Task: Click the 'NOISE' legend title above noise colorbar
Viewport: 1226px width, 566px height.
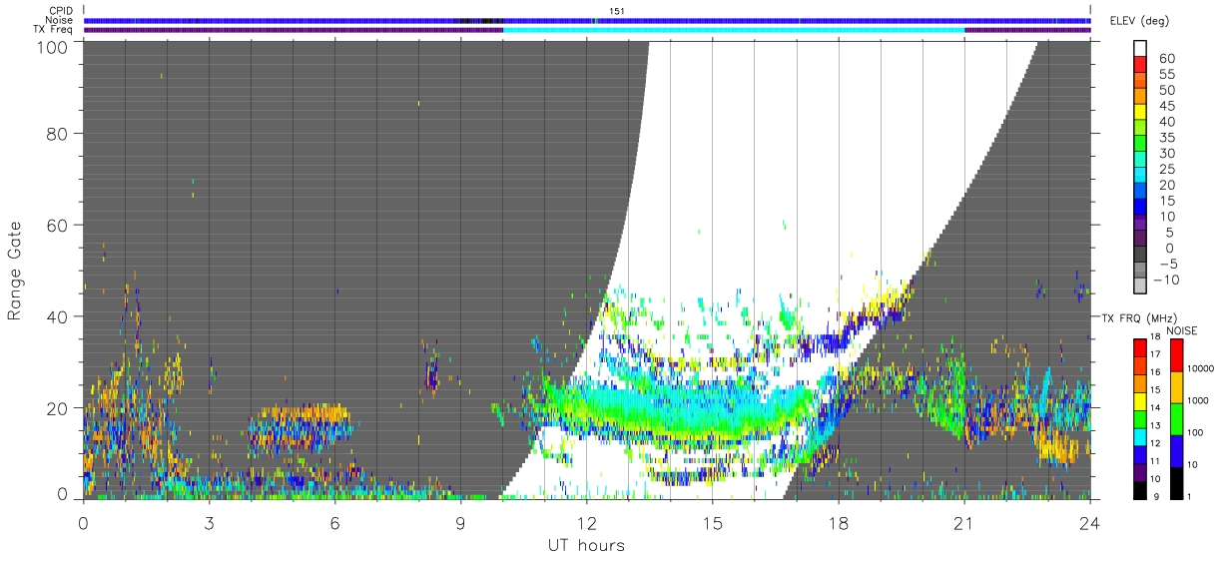Action: tap(1181, 330)
